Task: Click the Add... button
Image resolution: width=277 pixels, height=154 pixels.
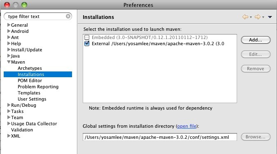Action: 256,40
